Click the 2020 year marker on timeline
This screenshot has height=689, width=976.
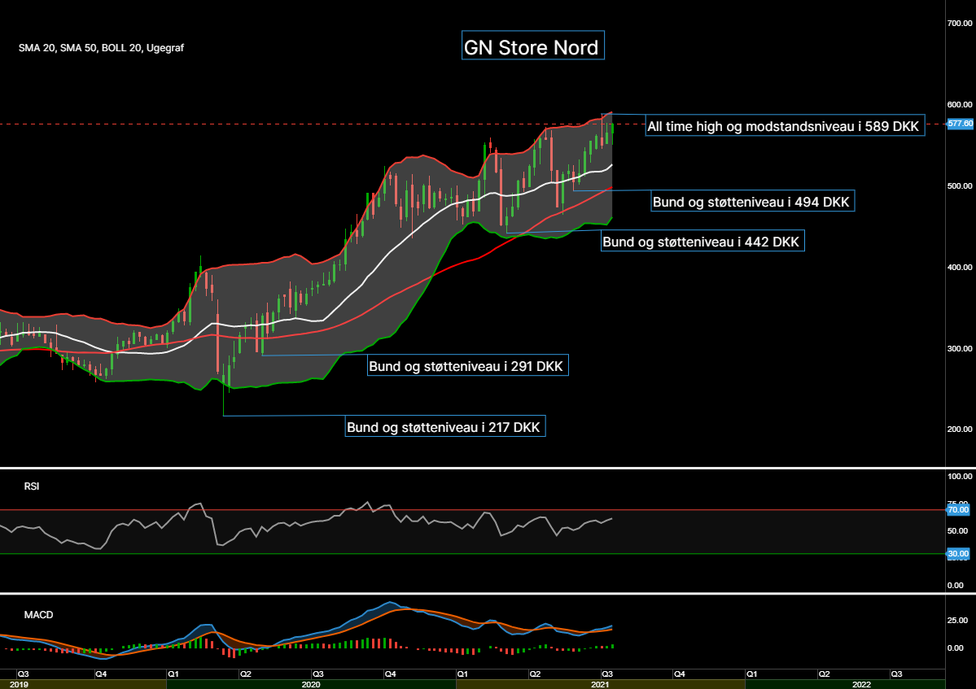(x=311, y=684)
